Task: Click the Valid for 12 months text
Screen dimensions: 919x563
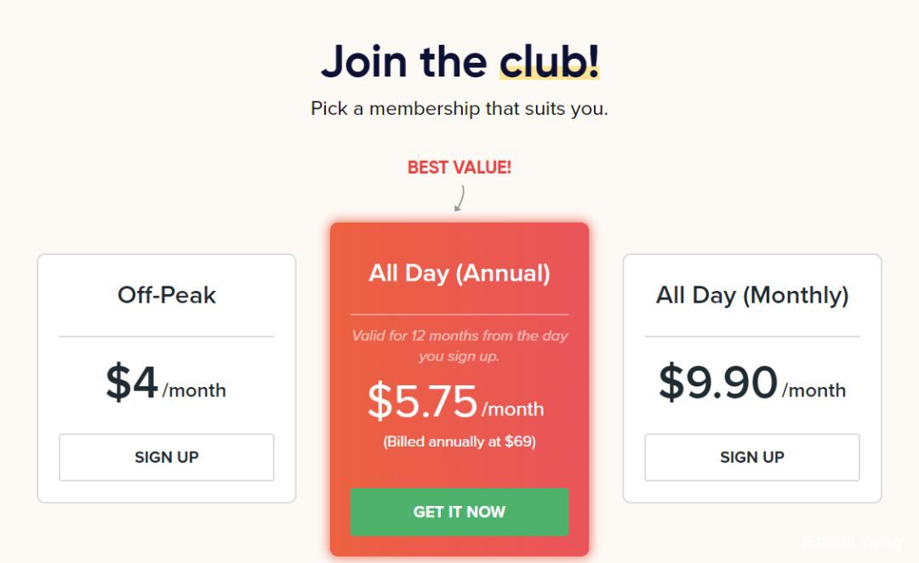Action: tap(459, 346)
